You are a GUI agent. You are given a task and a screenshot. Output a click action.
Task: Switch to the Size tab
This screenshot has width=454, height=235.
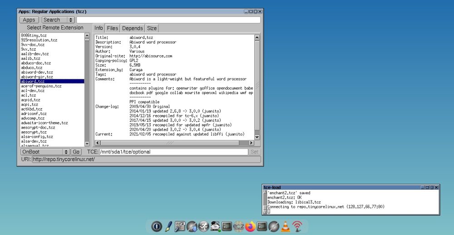click(152, 28)
